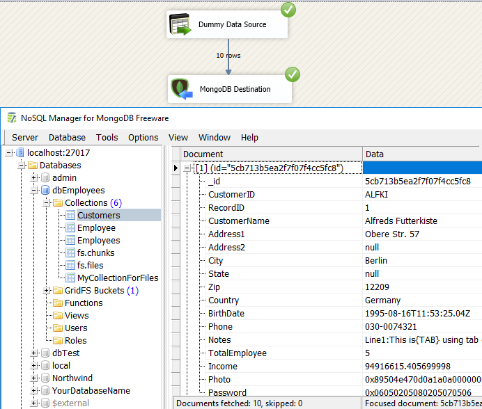
Task: Click the Users folder icon
Action: tap(58, 328)
